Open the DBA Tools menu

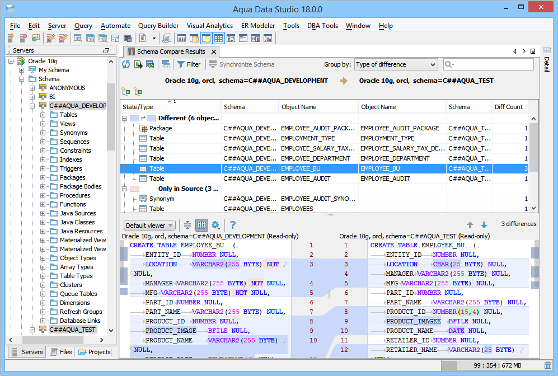[322, 26]
